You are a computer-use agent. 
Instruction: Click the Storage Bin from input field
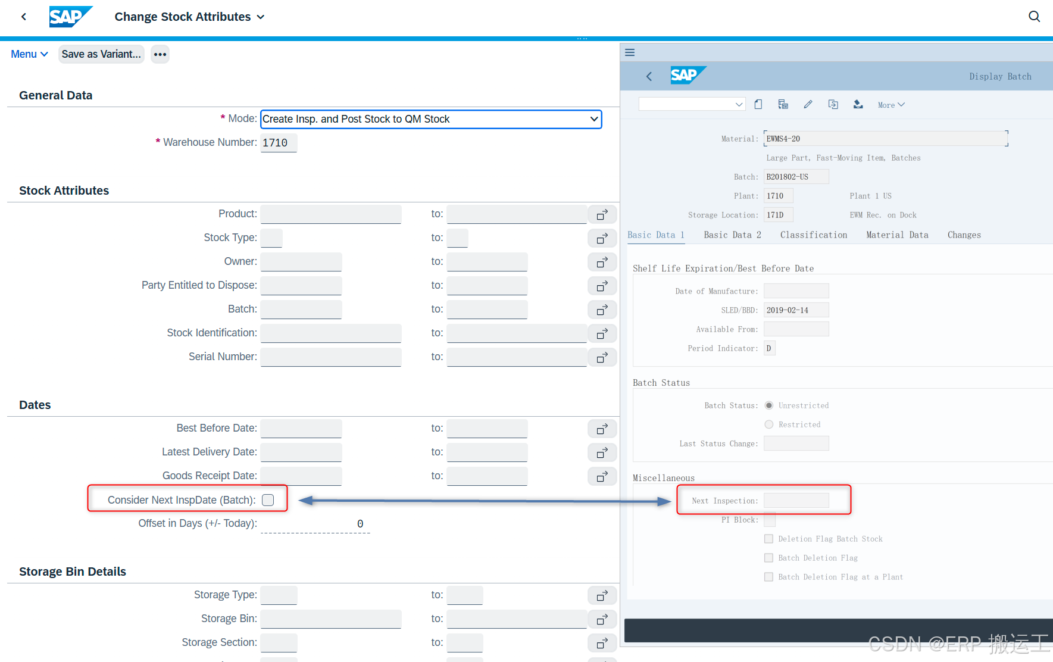coord(331,619)
